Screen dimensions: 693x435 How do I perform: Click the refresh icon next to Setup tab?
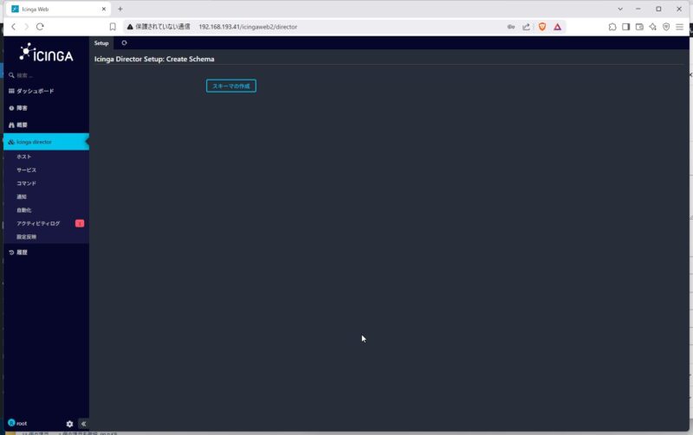tap(124, 42)
